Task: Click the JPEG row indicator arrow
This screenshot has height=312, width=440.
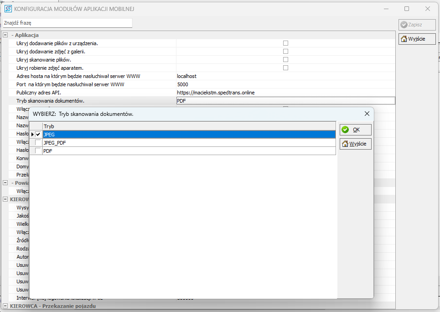Action: (x=32, y=135)
